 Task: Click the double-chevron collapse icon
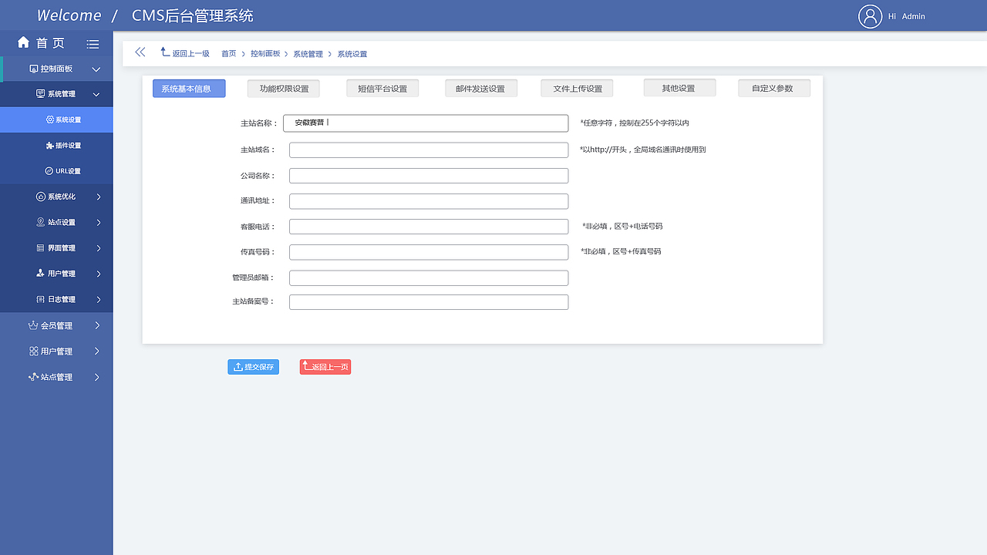click(140, 52)
